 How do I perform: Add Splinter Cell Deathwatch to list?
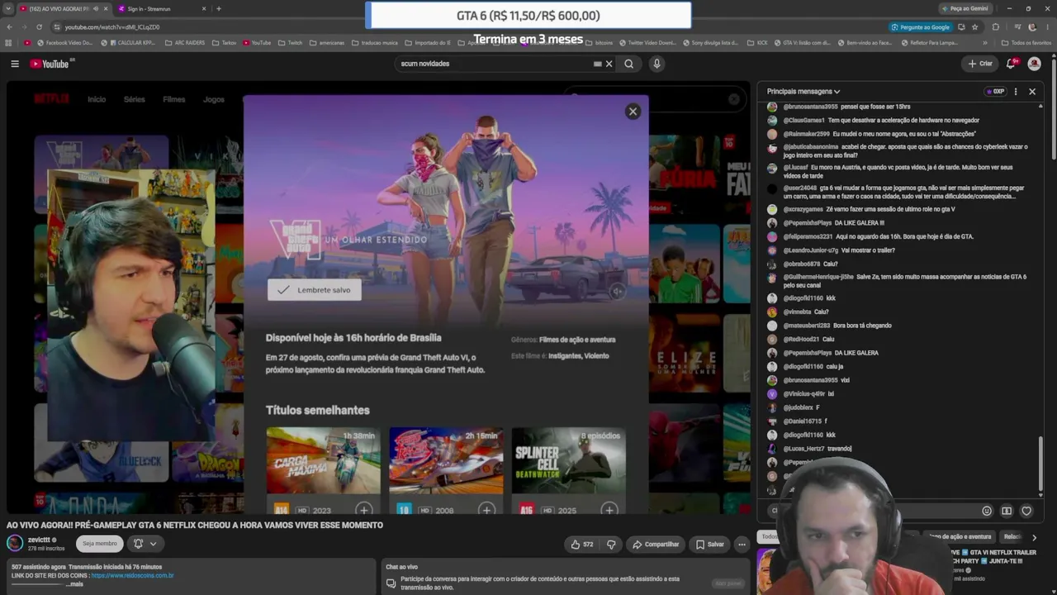point(609,509)
